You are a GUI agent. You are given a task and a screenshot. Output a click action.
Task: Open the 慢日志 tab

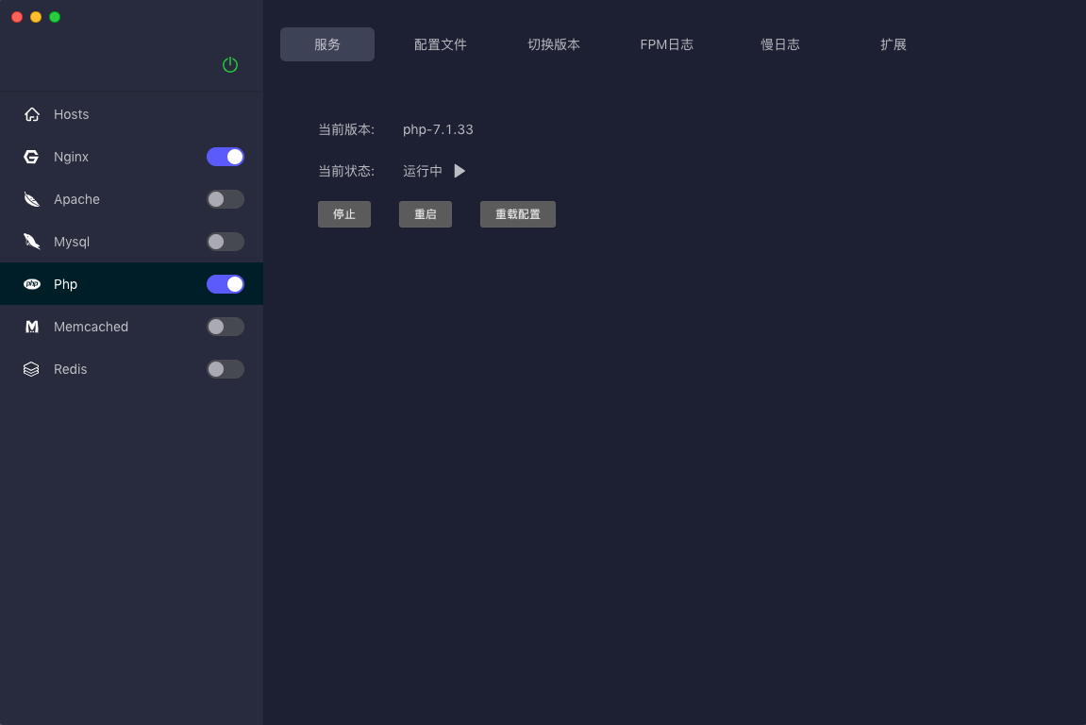click(780, 44)
